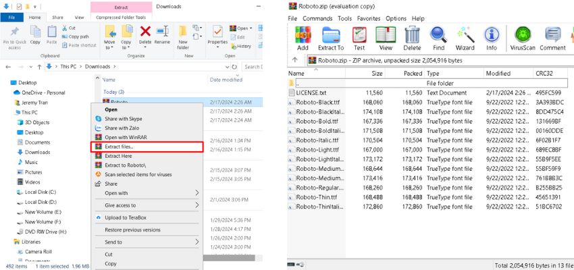The image size is (574, 270).
Task: Click the Comment icon in the WinRAR toolbar
Action: (x=553, y=35)
